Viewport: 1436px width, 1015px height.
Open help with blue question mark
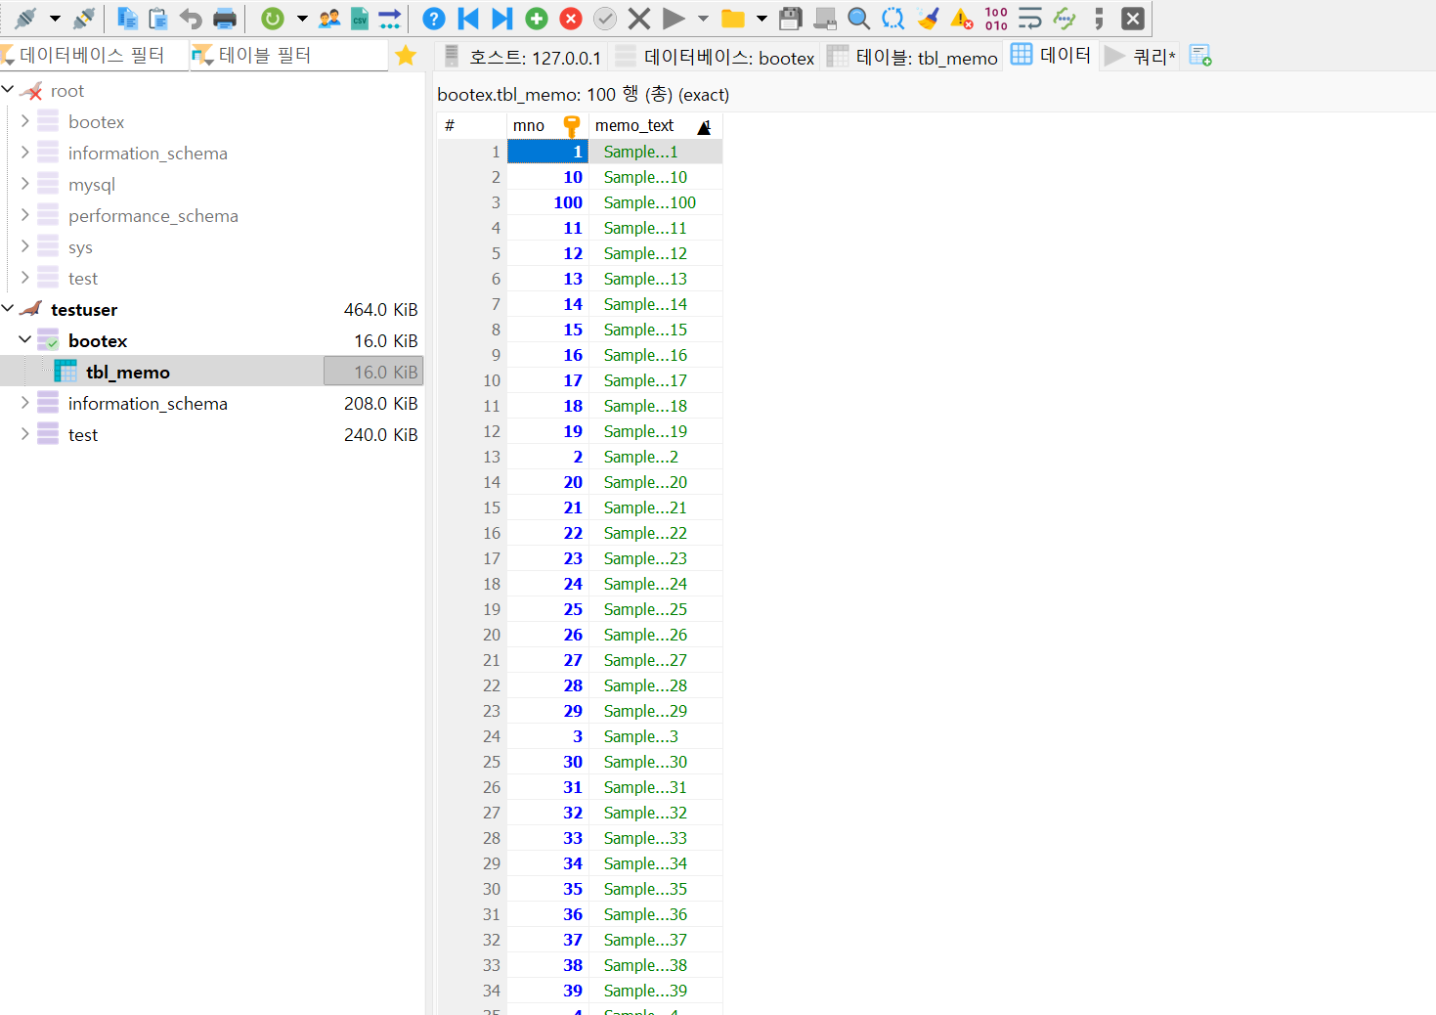pyautogui.click(x=434, y=18)
